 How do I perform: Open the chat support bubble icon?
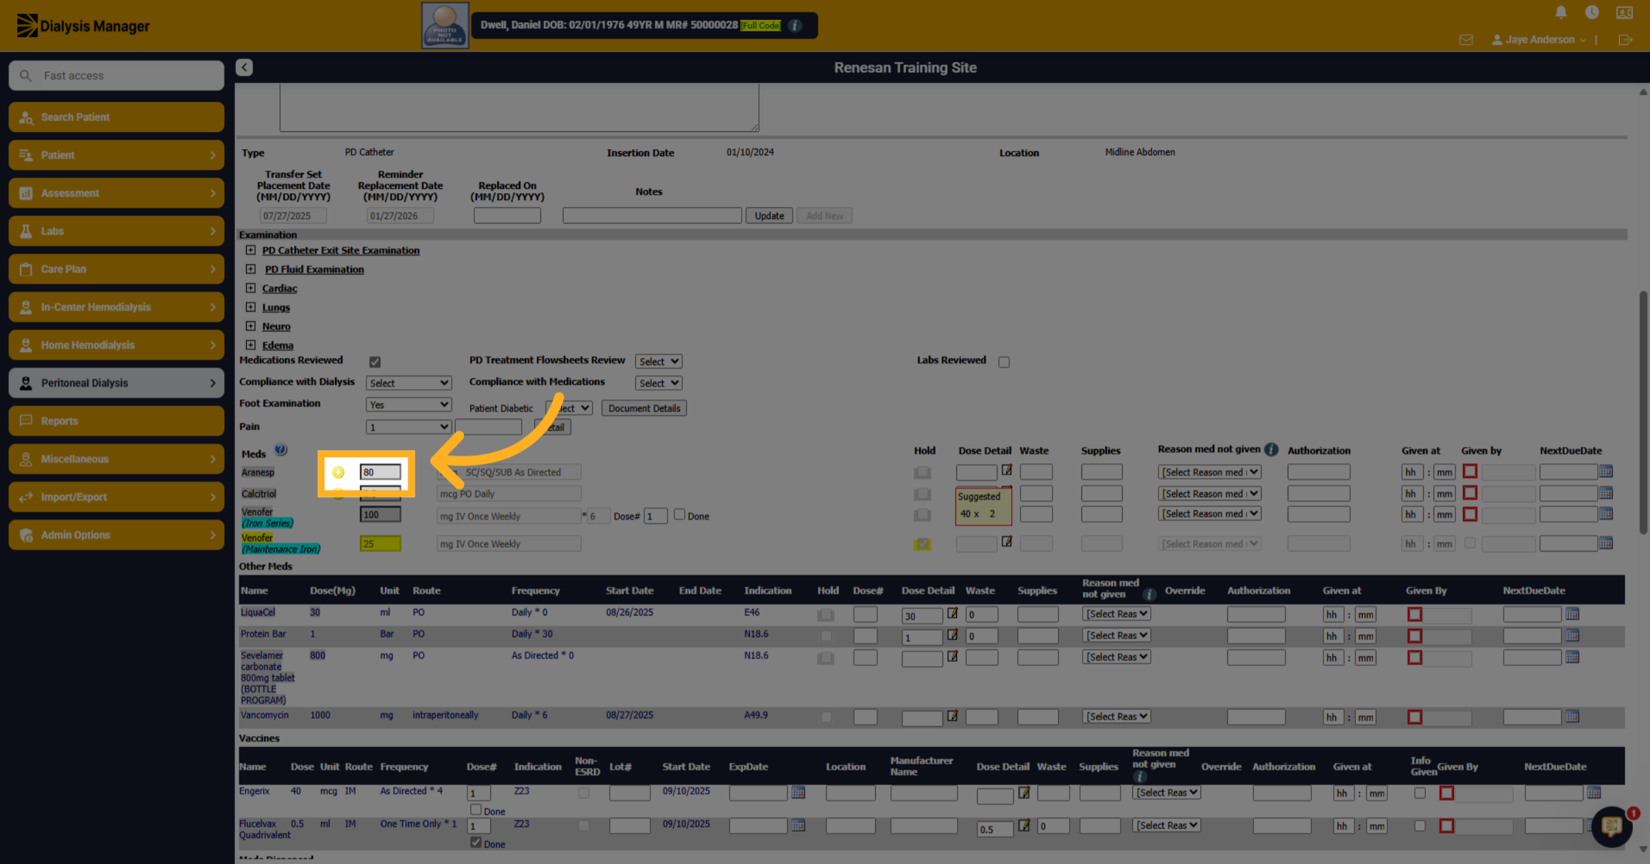click(x=1611, y=826)
